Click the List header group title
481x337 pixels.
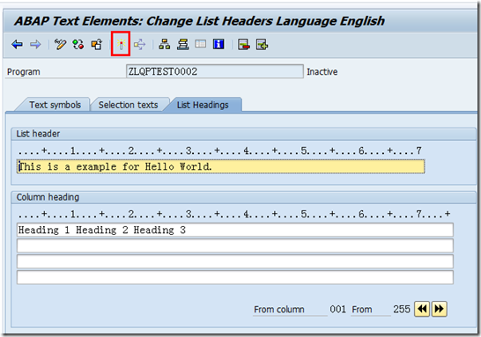[38, 134]
